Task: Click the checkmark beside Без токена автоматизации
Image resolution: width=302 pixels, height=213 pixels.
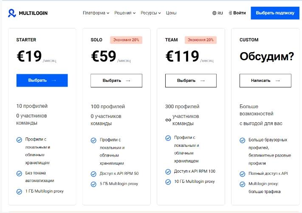Action: (19, 174)
